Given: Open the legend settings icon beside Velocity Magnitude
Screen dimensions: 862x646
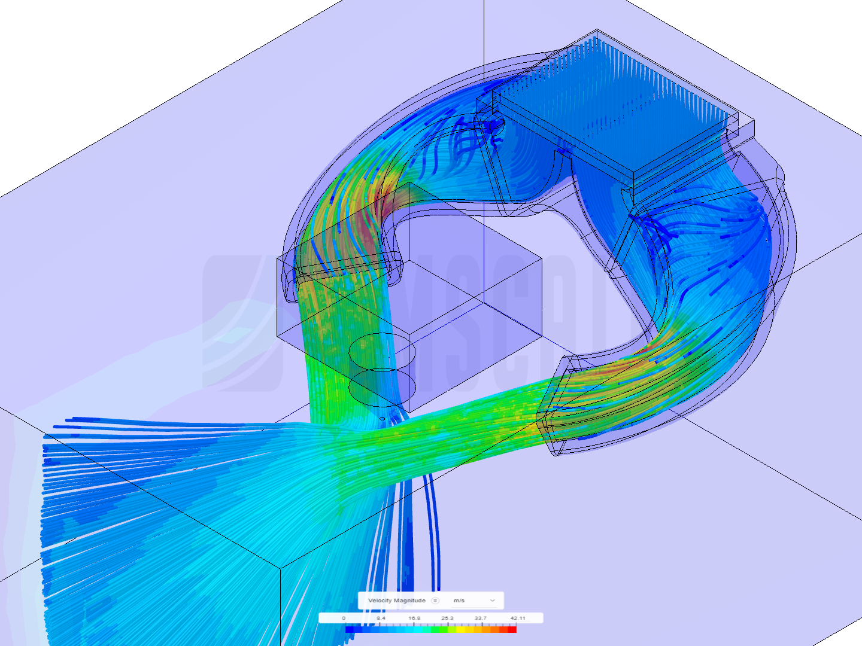Looking at the screenshot, I should pyautogui.click(x=435, y=601).
